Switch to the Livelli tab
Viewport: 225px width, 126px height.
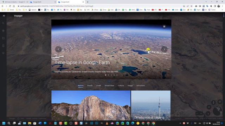click(x=98, y=85)
